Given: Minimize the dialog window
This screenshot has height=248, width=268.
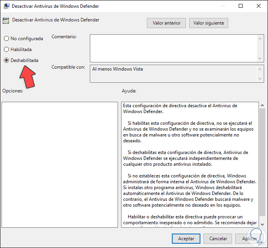Looking at the screenshot, I should pyautogui.click(x=223, y=6).
